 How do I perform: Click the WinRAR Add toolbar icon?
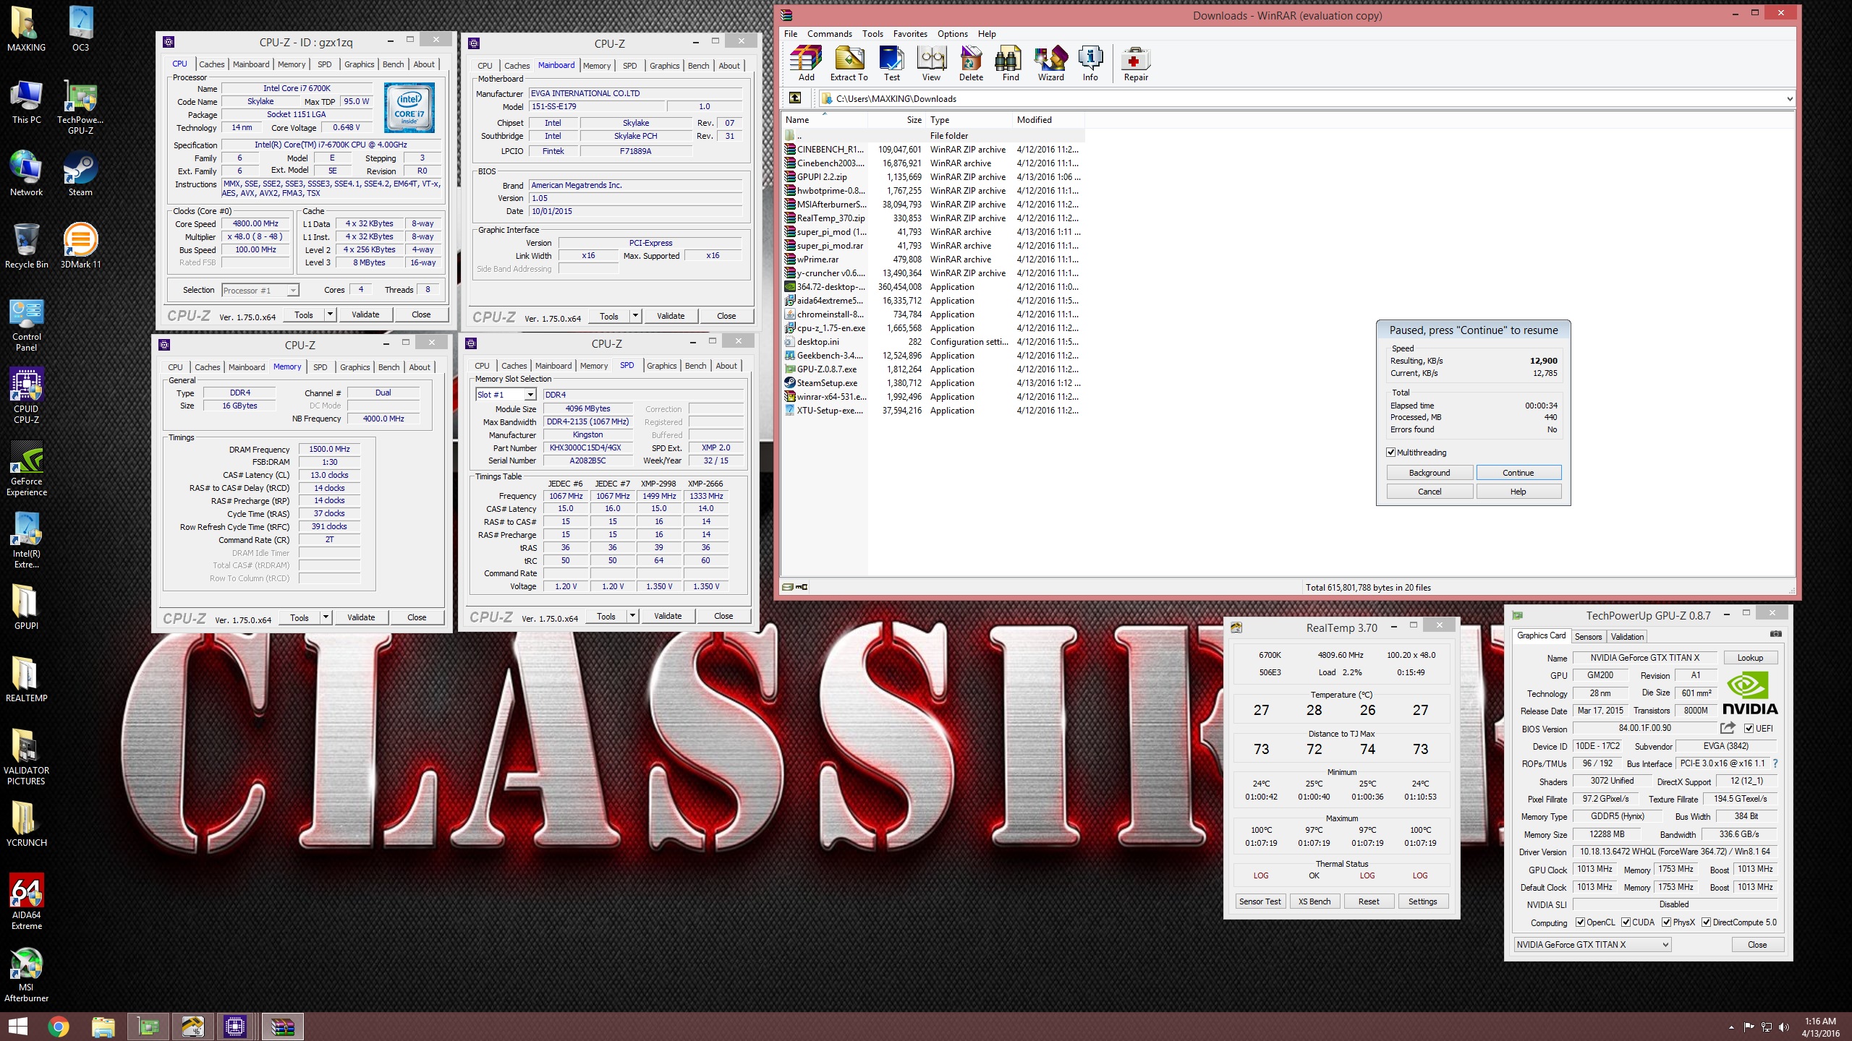click(806, 64)
